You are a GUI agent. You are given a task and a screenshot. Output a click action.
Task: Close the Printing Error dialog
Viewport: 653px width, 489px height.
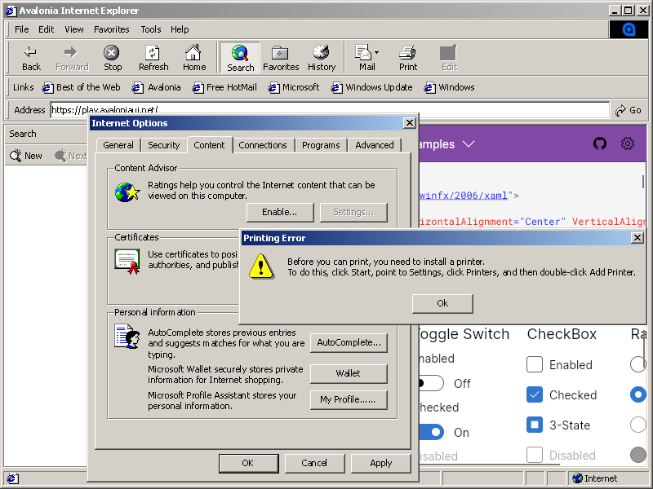click(x=637, y=238)
